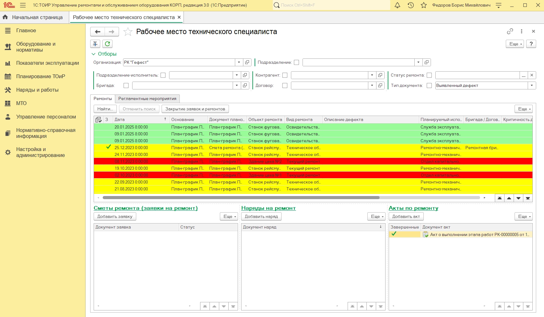Enable the Подразделение filter checkbox
Image resolution: width=544 pixels, height=317 pixels.
[x=297, y=63]
